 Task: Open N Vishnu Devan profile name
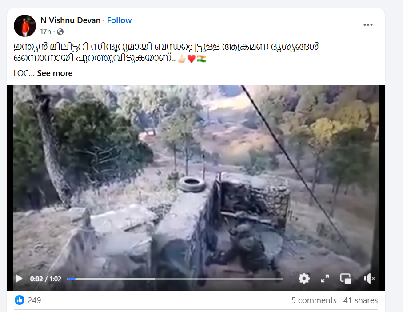click(70, 20)
